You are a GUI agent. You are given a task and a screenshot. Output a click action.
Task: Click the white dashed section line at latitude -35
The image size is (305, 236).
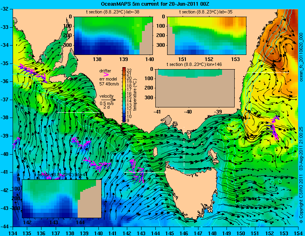(268, 72)
